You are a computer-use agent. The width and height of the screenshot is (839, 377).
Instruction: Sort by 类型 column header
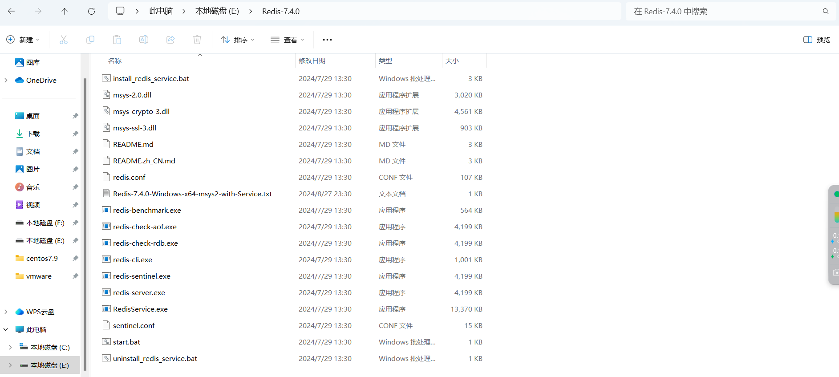pos(385,61)
